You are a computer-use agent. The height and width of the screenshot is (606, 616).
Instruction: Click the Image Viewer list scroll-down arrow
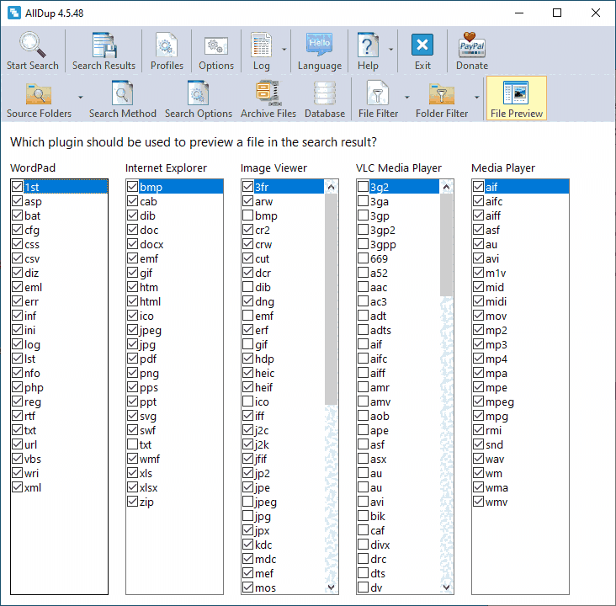(331, 587)
